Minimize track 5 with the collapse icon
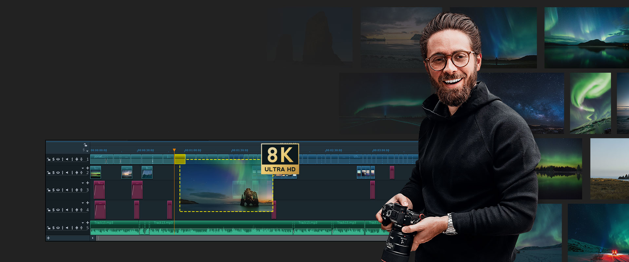 point(81,228)
